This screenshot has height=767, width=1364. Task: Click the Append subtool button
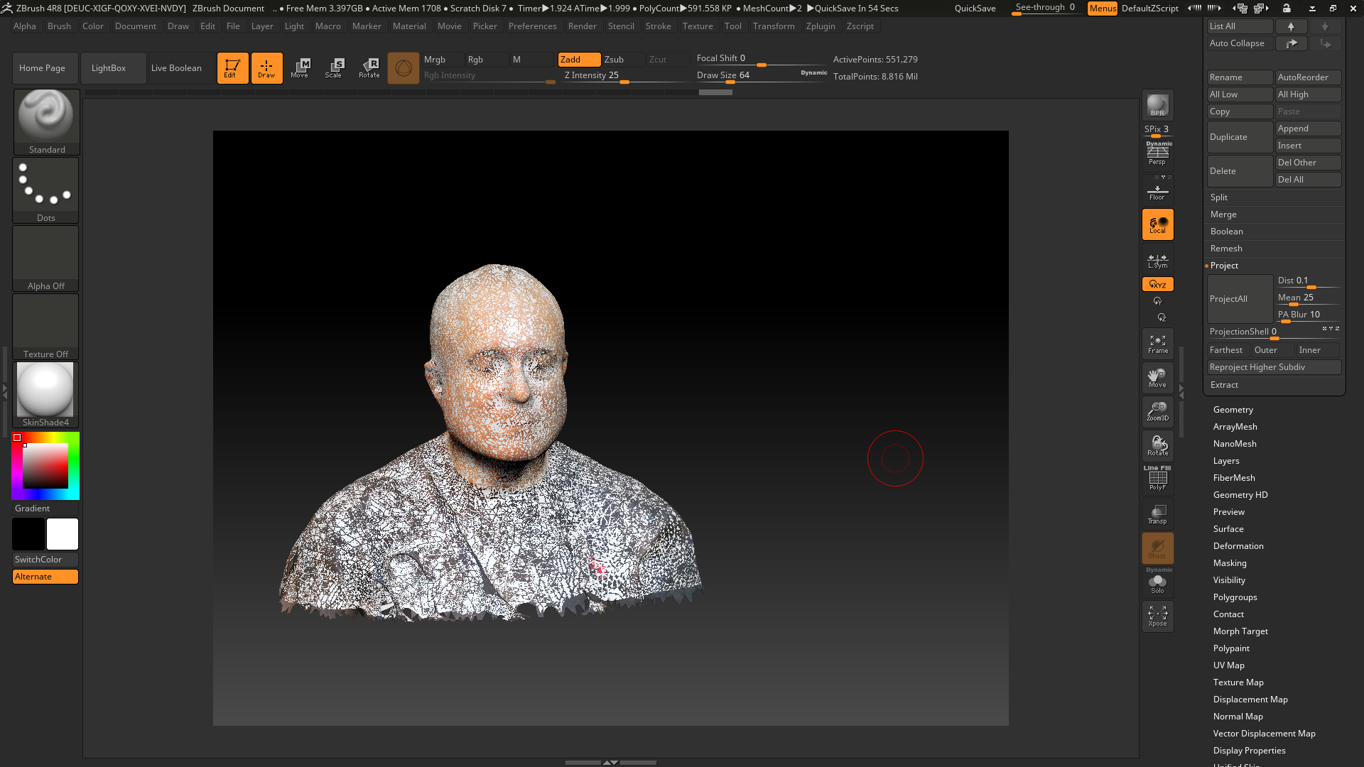tap(1308, 129)
